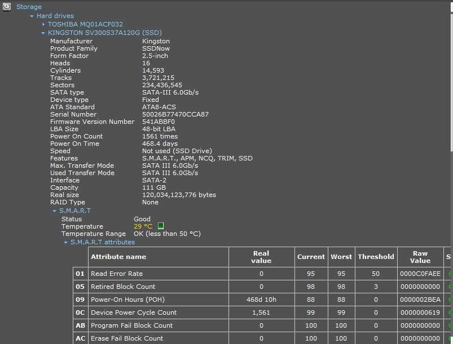This screenshot has width=453, height=344.
Task: Click attribute ID 01 cell
Action: point(80,274)
